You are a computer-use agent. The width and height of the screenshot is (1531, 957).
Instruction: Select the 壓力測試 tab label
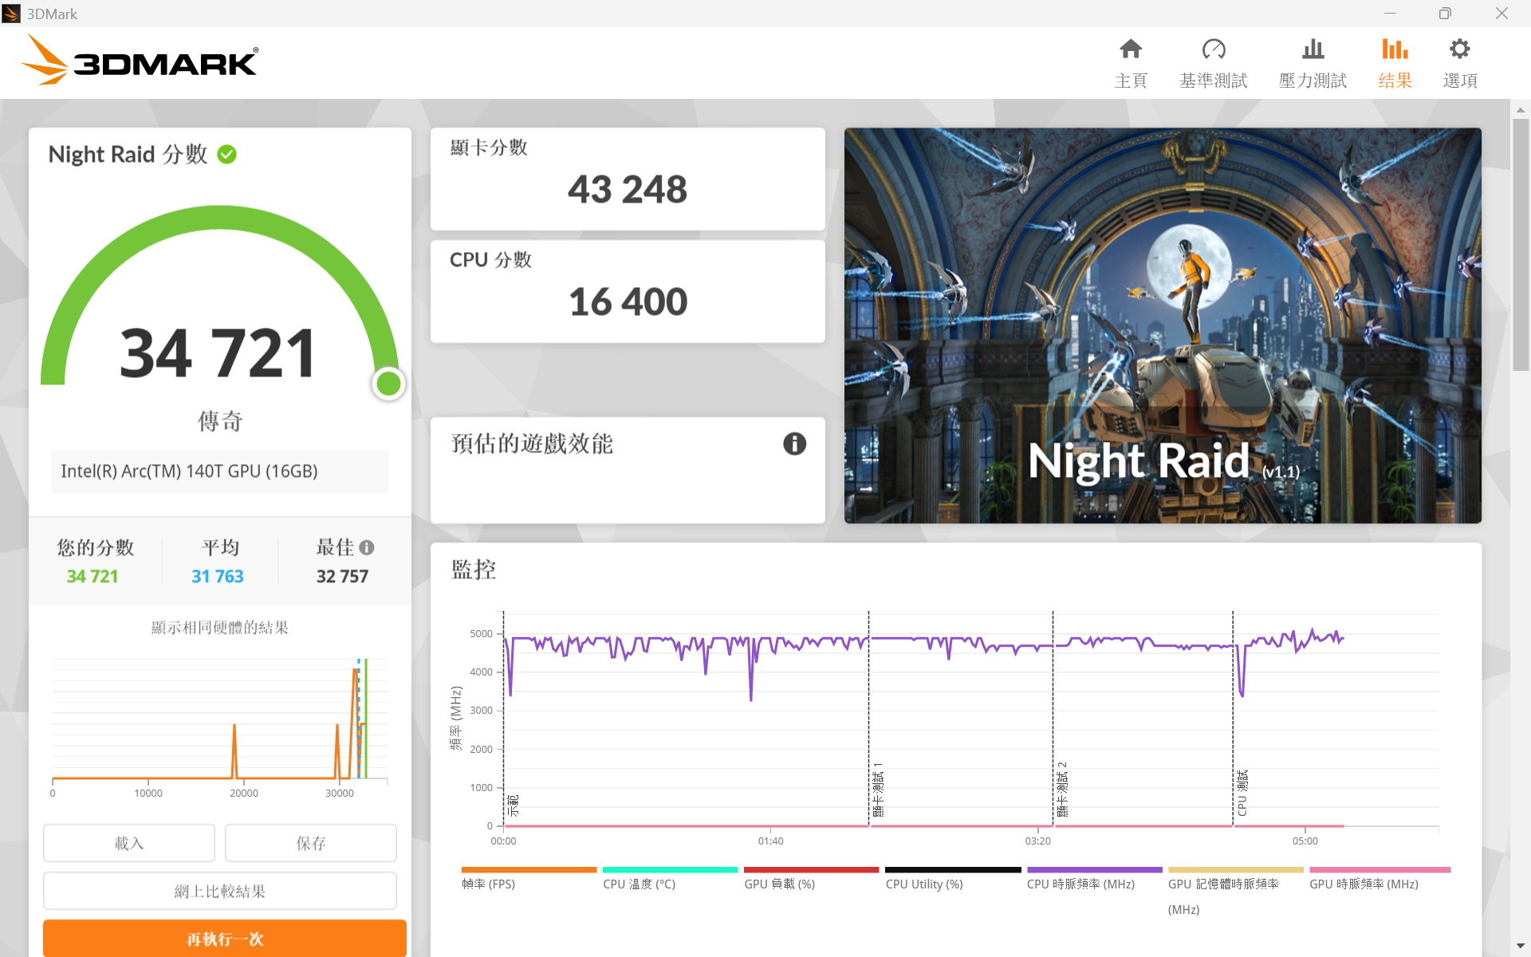(1313, 81)
